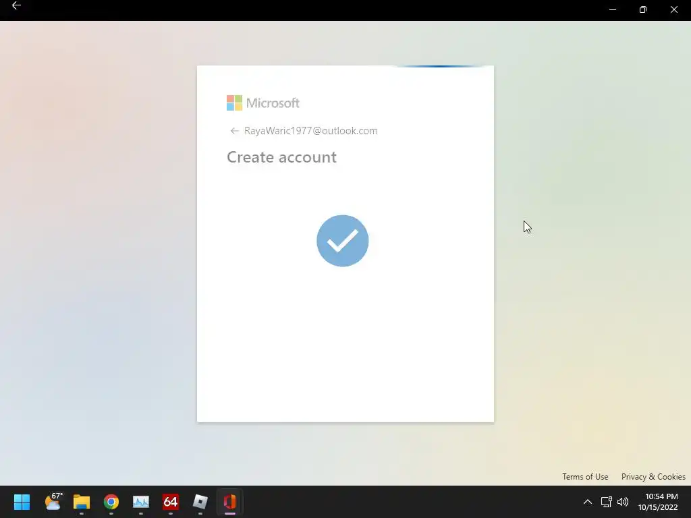Open the resource monitor graph taskbar app

point(141,502)
